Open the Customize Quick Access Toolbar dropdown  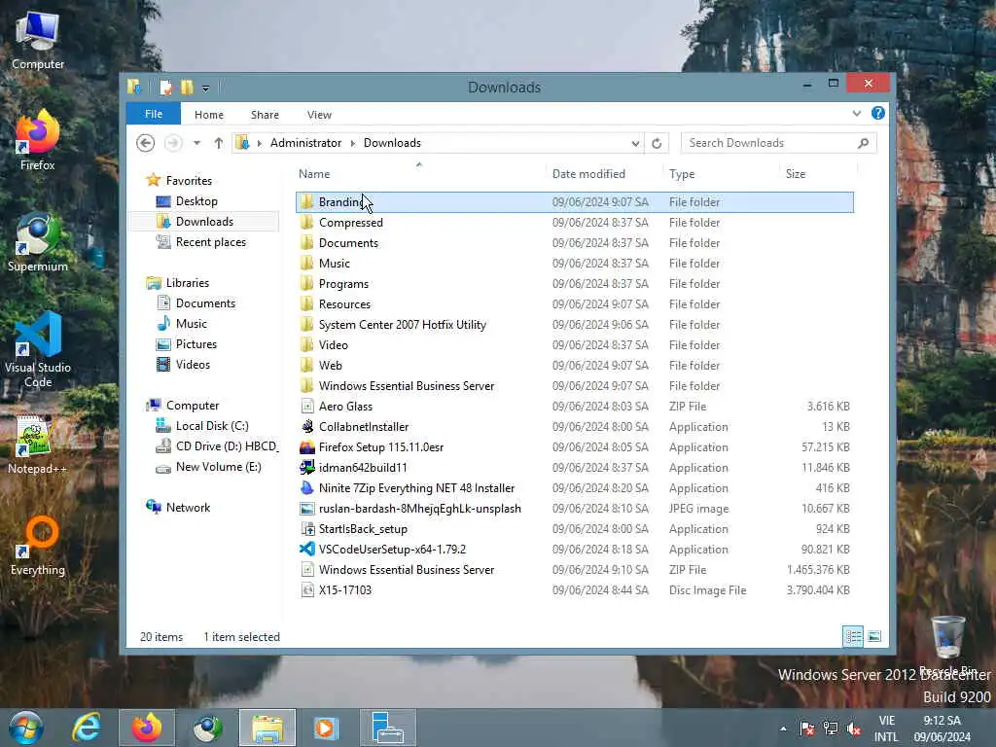(206, 89)
